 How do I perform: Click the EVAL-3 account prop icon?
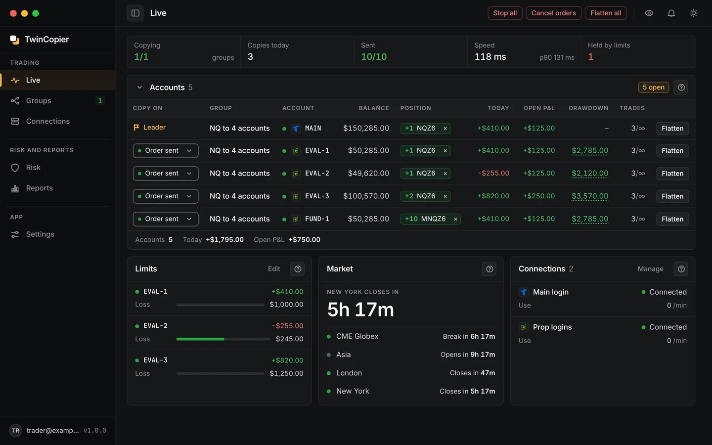click(x=296, y=196)
